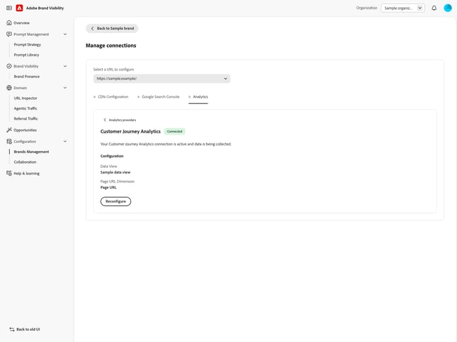The height and width of the screenshot is (342, 457).
Task: Open Prompt Library page
Action: coord(27,55)
